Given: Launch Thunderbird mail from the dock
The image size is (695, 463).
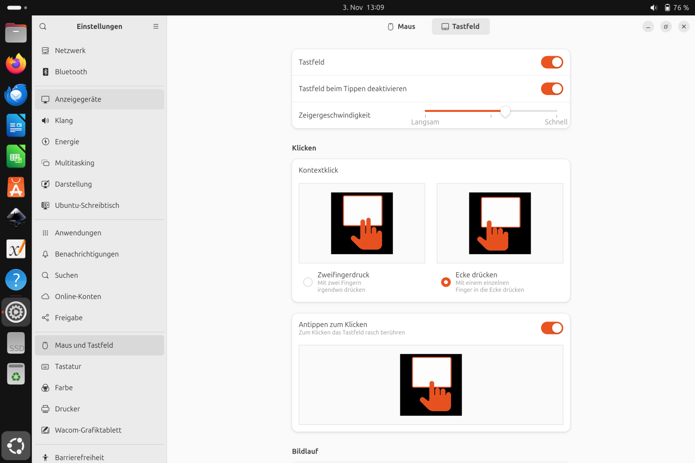Looking at the screenshot, I should click(x=16, y=95).
